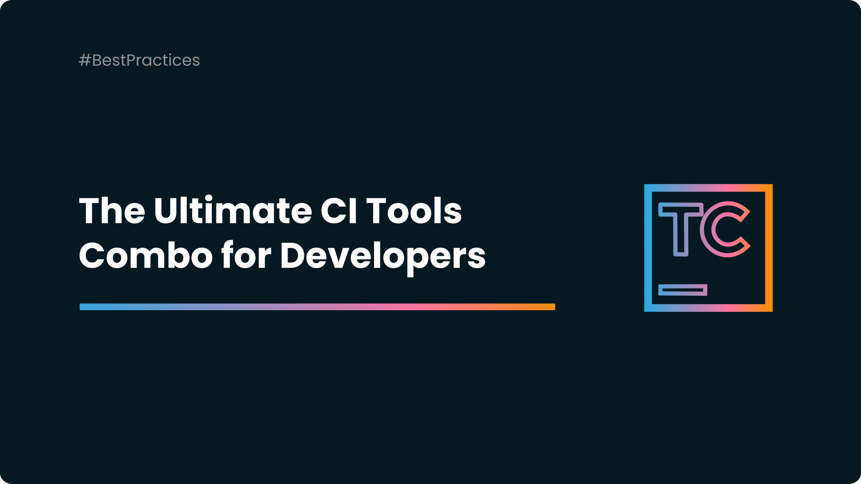Click the title 'The Ultimate CI Tools' line
The image size is (861, 484).
point(270,210)
